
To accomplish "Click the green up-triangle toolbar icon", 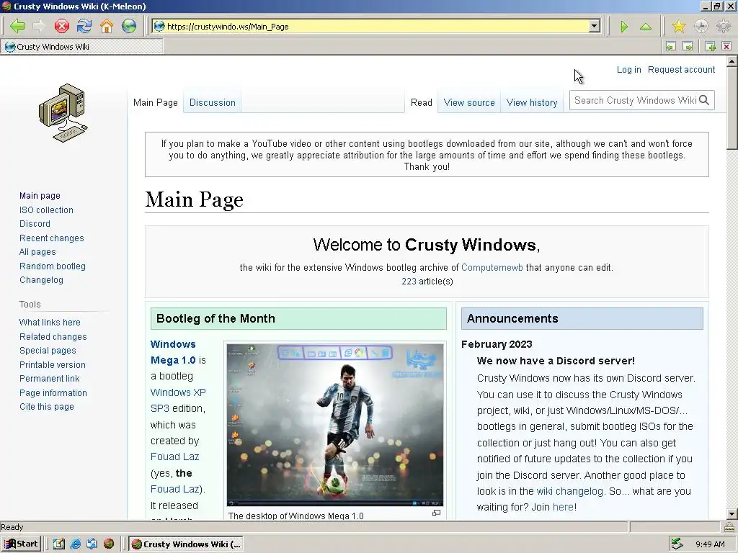I will 646,27.
